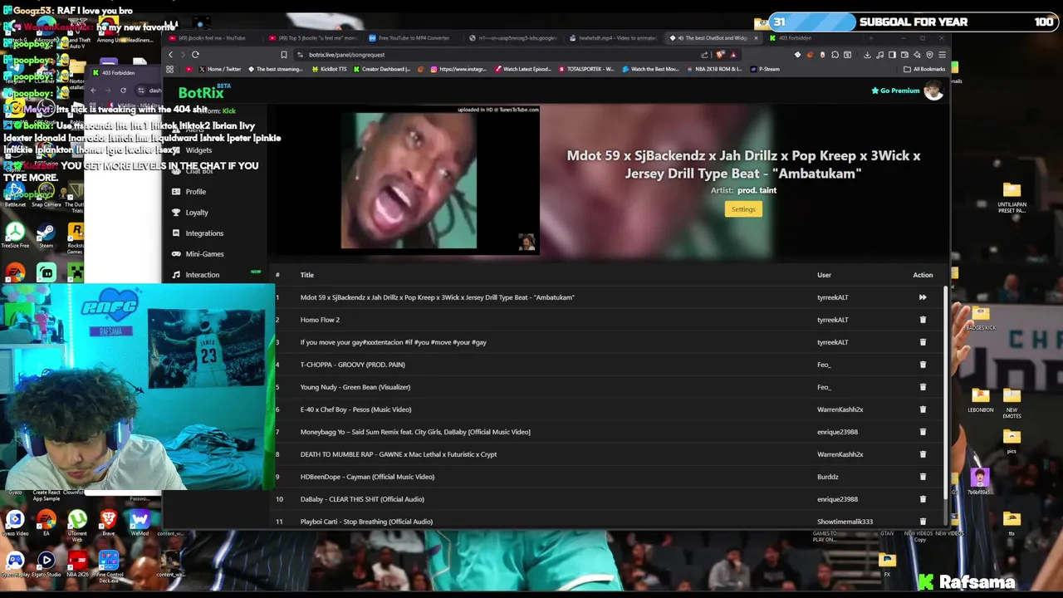The width and height of the screenshot is (1063, 598).
Task: Open Widgets in the BotRix sidebar
Action: pos(198,150)
